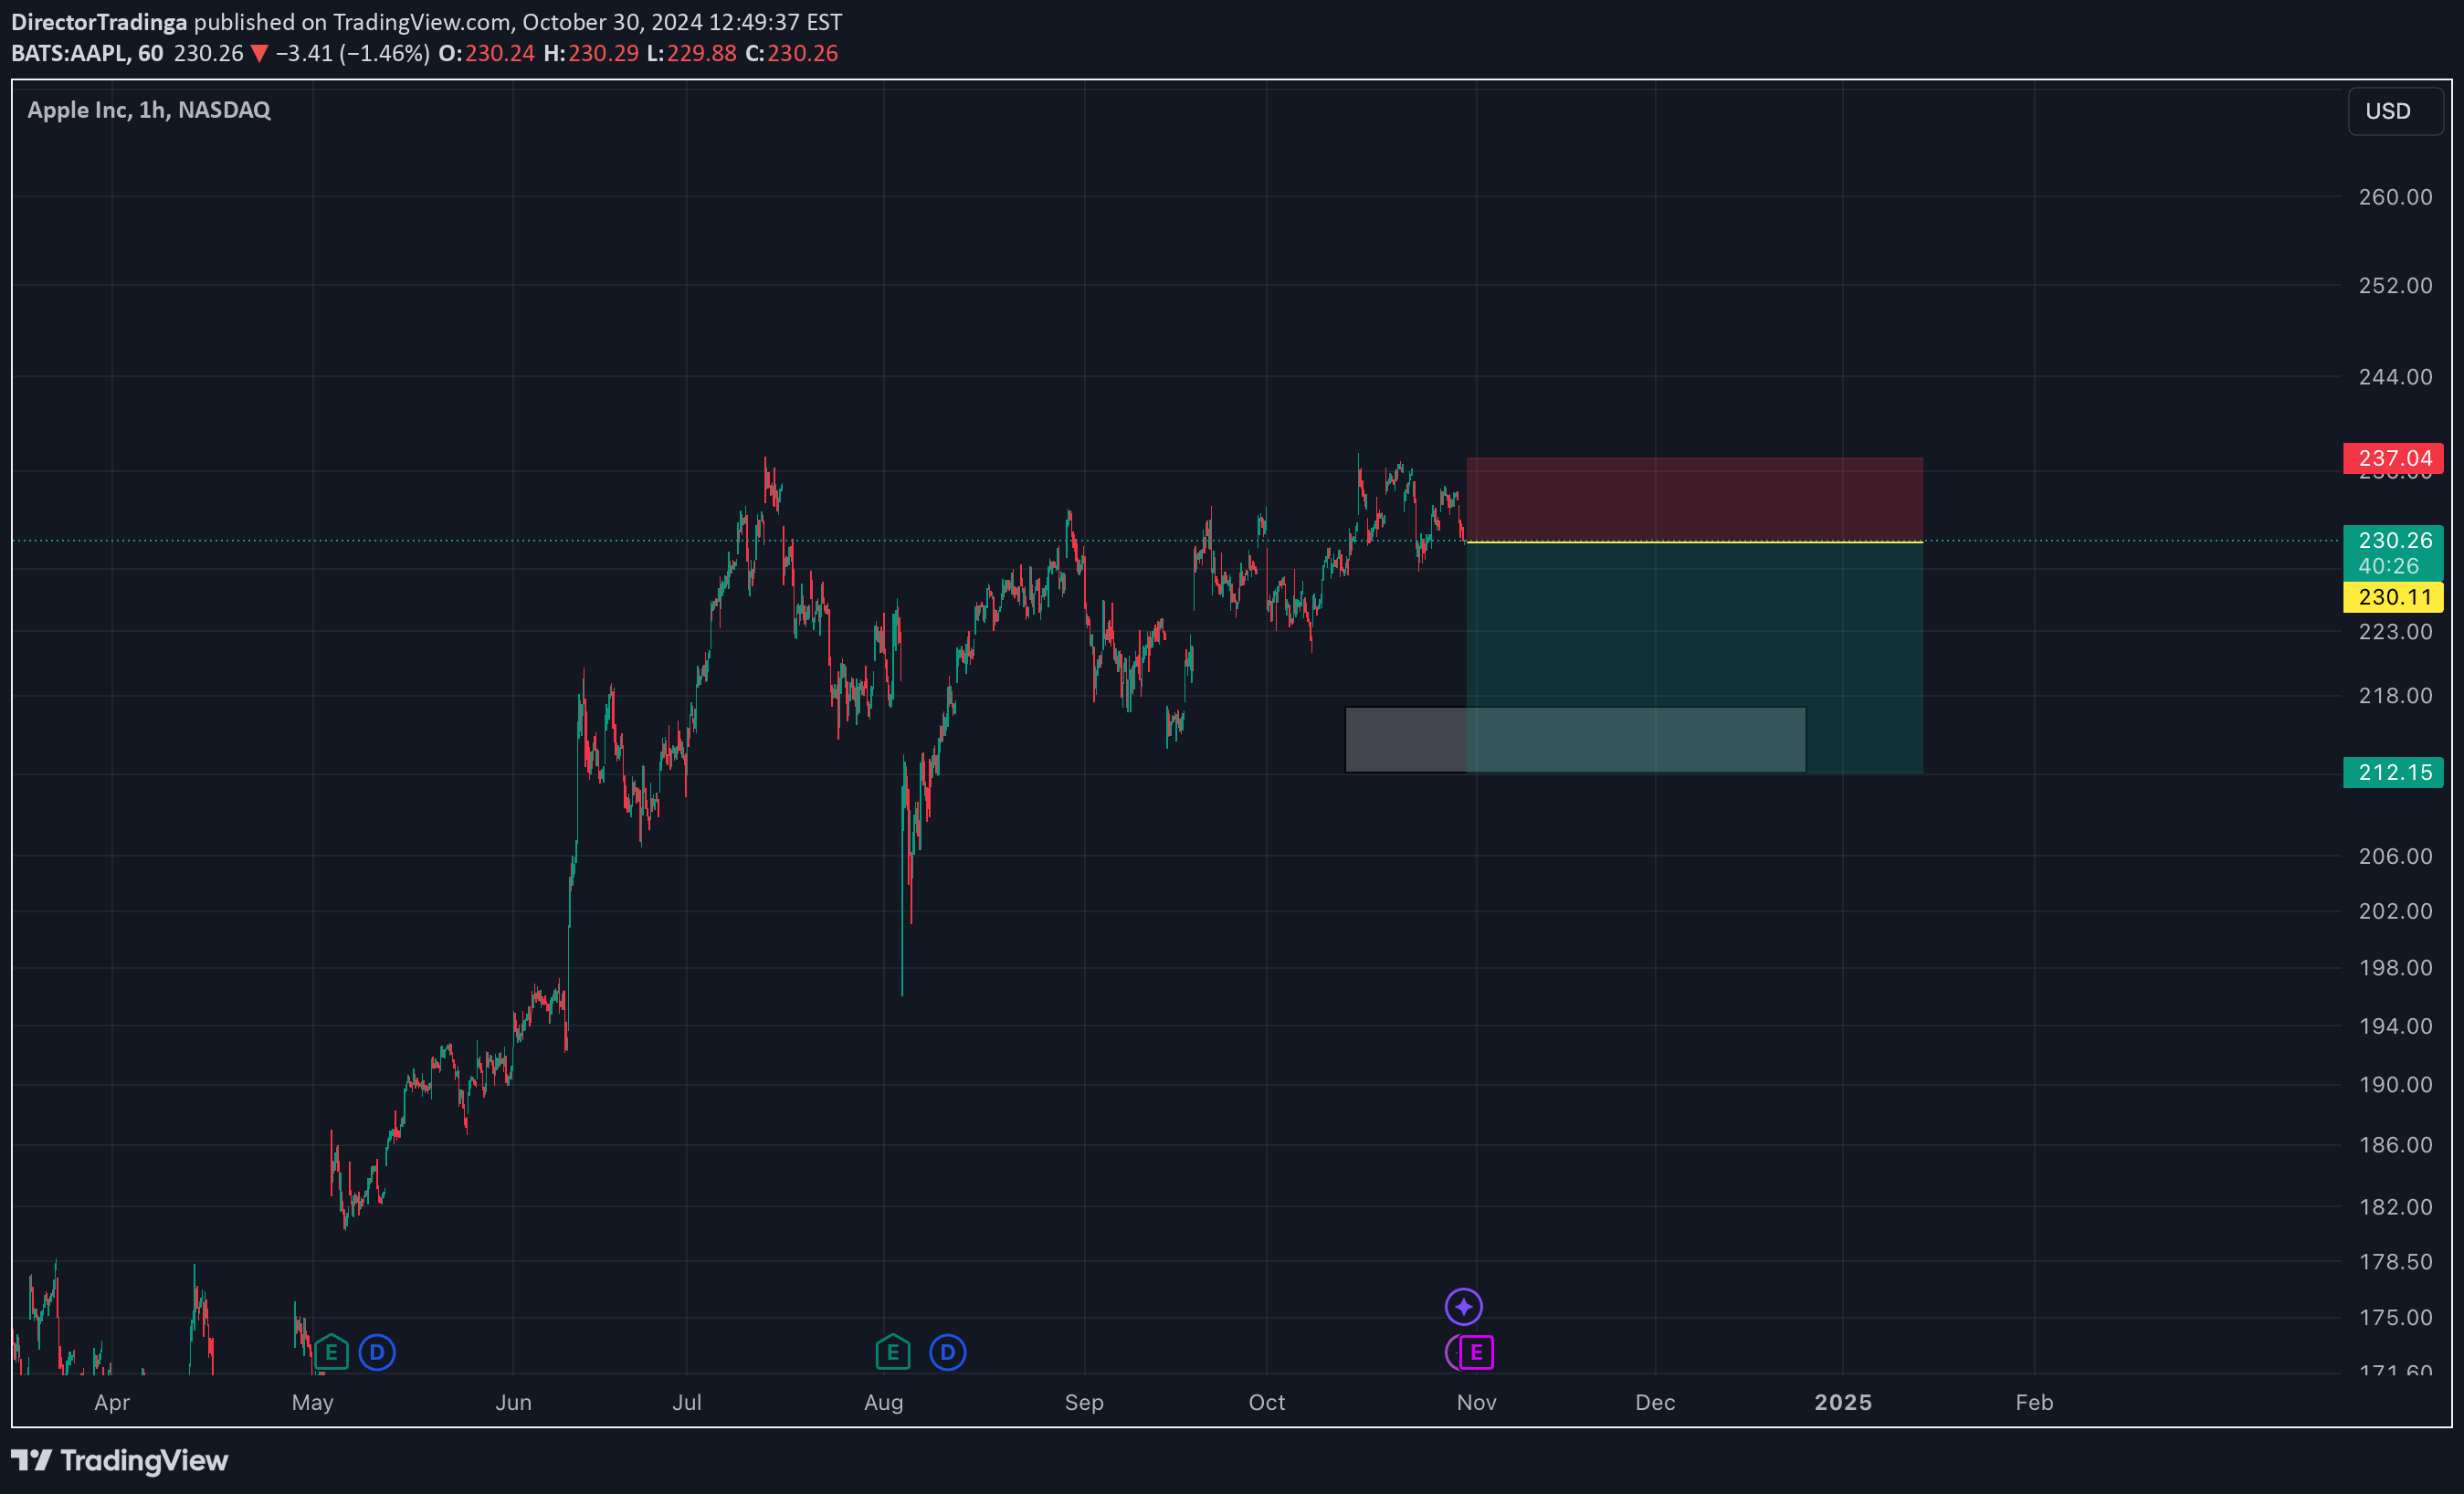Click the 206.00 price axis label
This screenshot has width=2464, height=1494.
pos(2395,857)
